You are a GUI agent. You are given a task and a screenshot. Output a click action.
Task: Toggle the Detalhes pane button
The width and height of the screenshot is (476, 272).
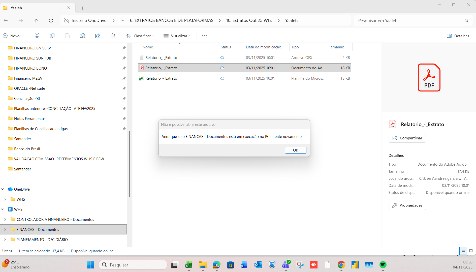pos(458,36)
